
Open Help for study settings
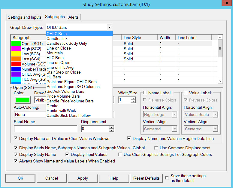point(114,178)
